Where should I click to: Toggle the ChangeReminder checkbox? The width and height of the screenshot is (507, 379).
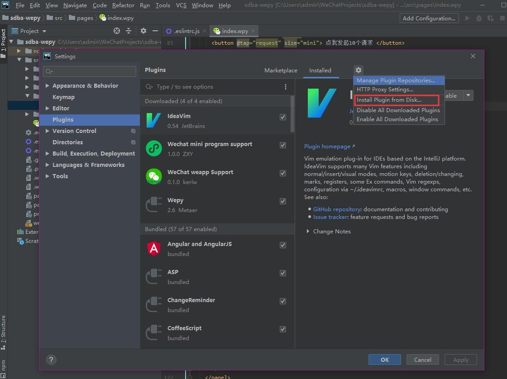pos(283,301)
